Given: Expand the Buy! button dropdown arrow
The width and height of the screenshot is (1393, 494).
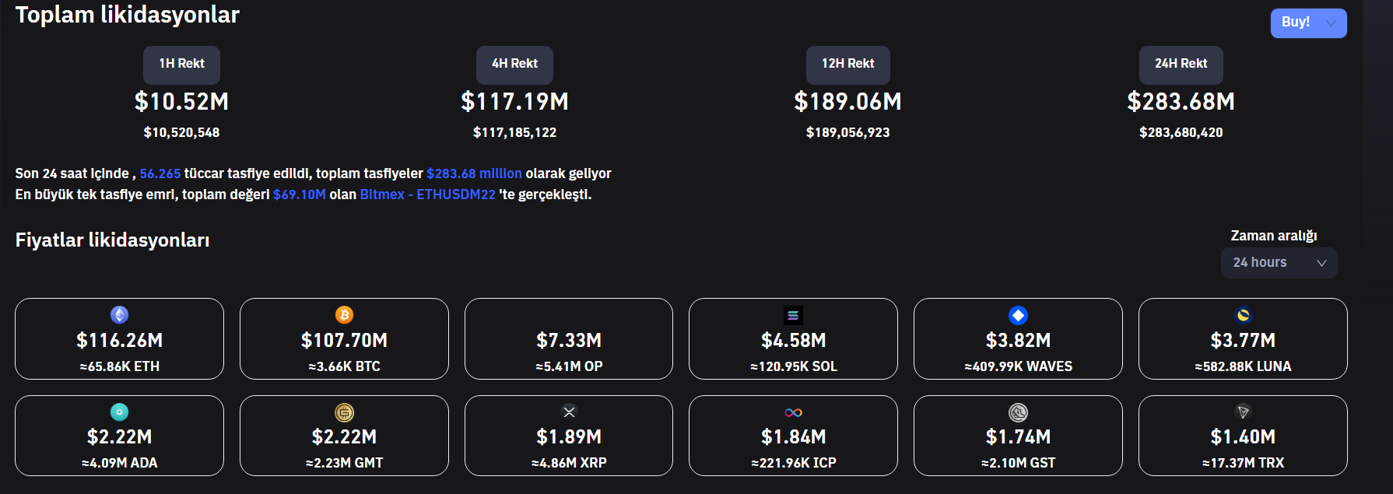Looking at the screenshot, I should 1332,23.
